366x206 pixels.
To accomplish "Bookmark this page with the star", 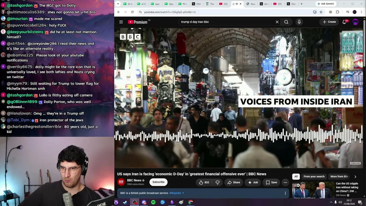I will pos(321,12).
